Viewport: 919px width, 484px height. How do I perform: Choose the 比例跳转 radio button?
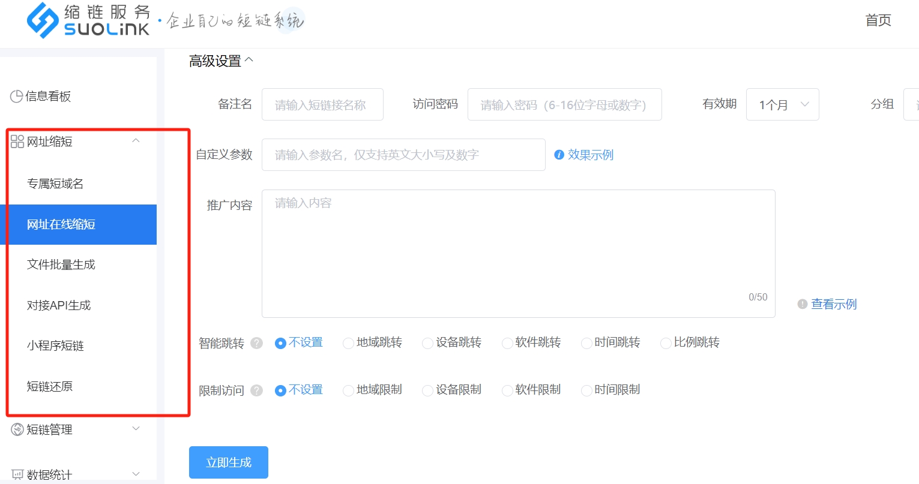coord(665,343)
